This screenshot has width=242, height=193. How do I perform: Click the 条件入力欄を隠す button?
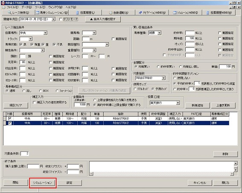tap(103, 19)
